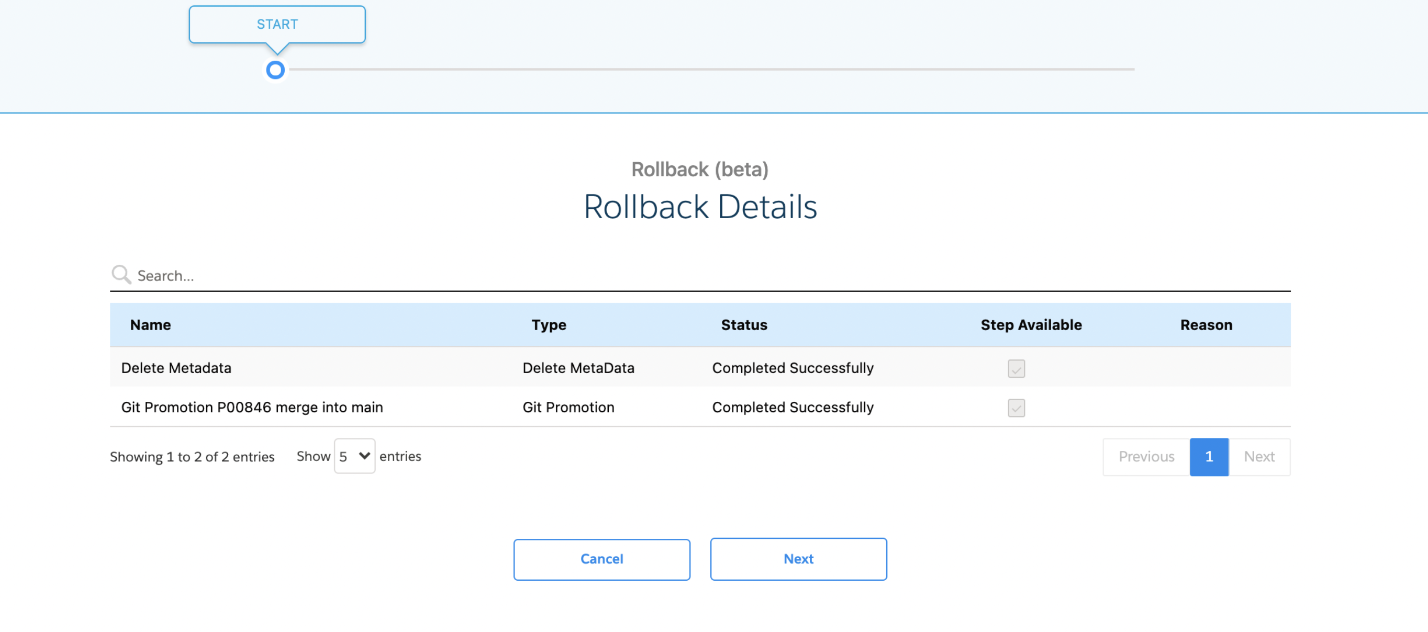Sort by the Name column header

[x=150, y=324]
